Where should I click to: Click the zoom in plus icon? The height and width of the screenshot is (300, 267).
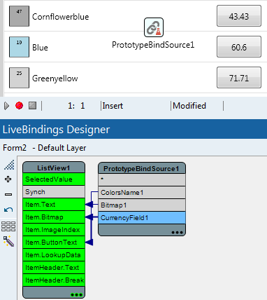[8, 179]
